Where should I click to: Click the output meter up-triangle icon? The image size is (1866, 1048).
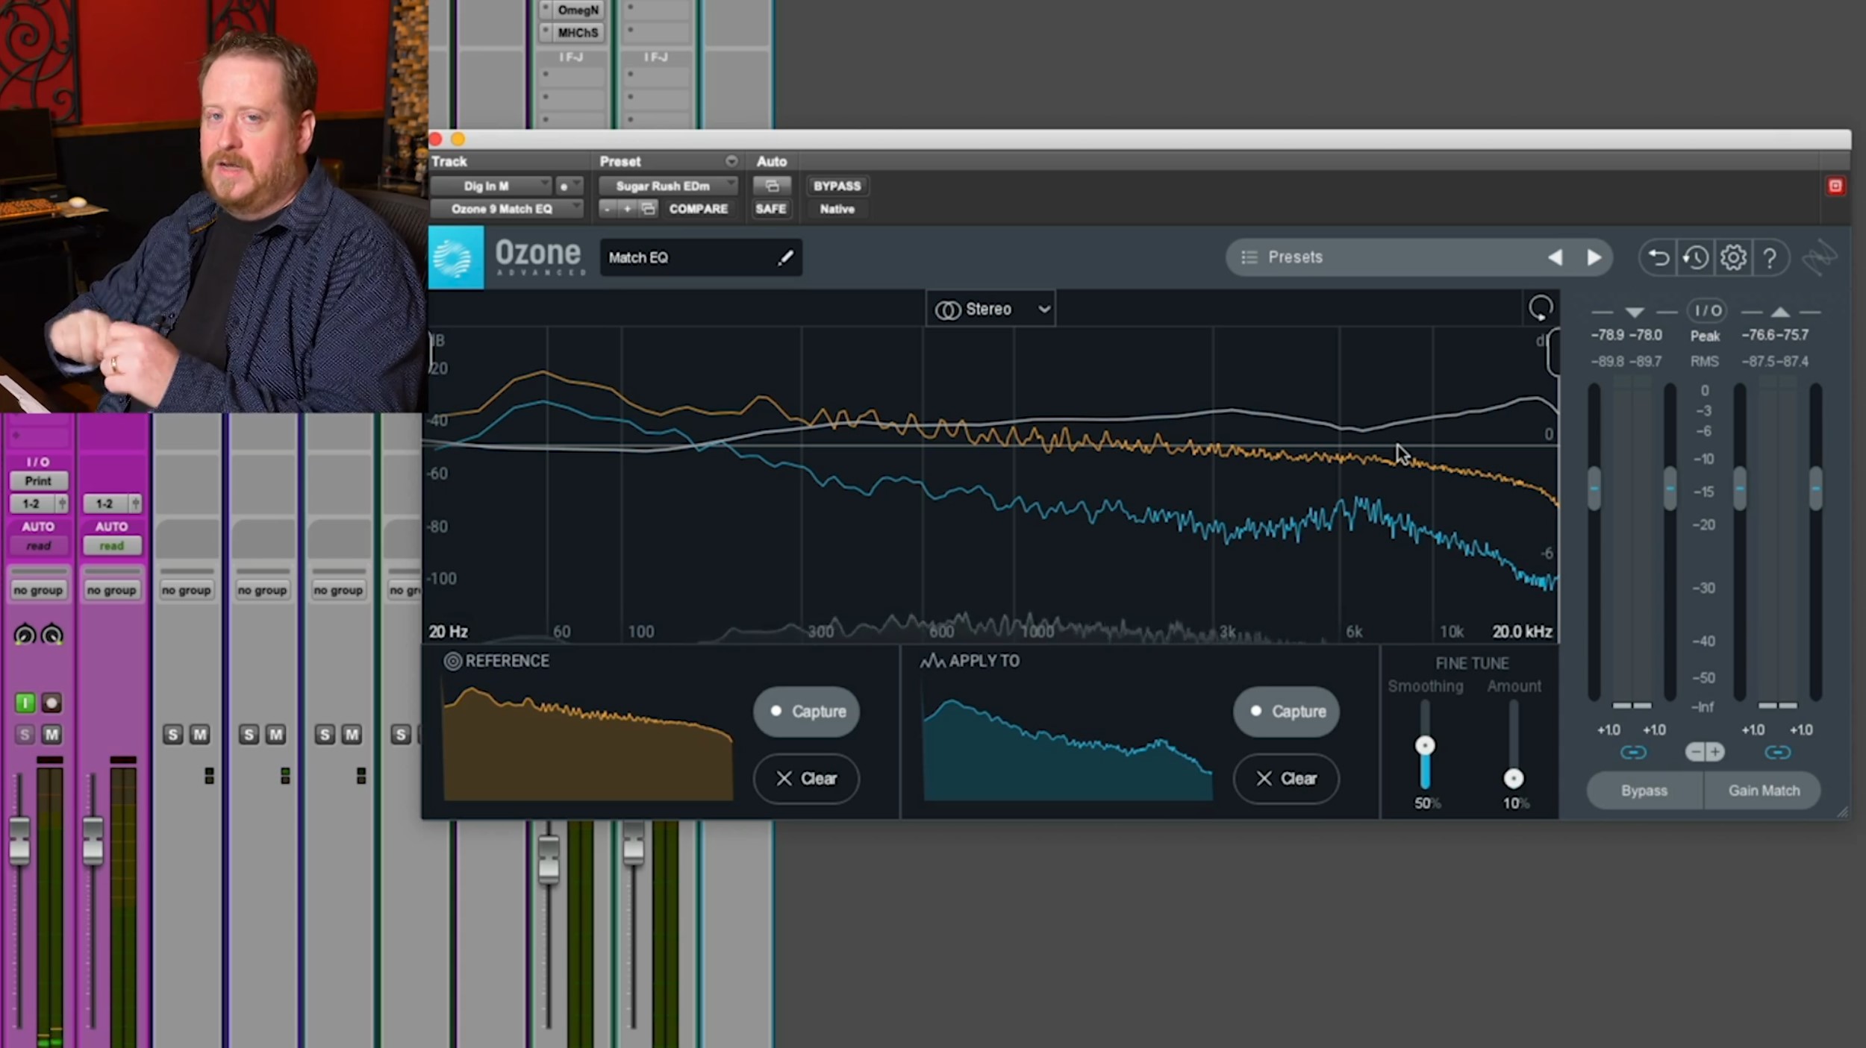pyautogui.click(x=1779, y=312)
